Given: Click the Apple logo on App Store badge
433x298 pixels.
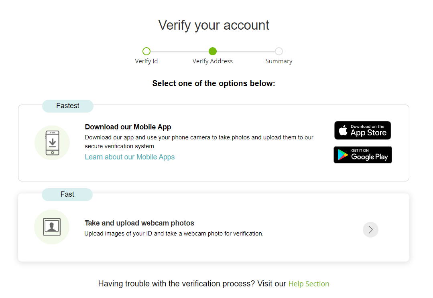Looking at the screenshot, I should [343, 130].
